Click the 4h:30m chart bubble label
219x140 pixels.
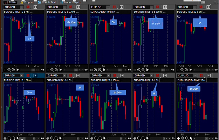click(71, 22)
